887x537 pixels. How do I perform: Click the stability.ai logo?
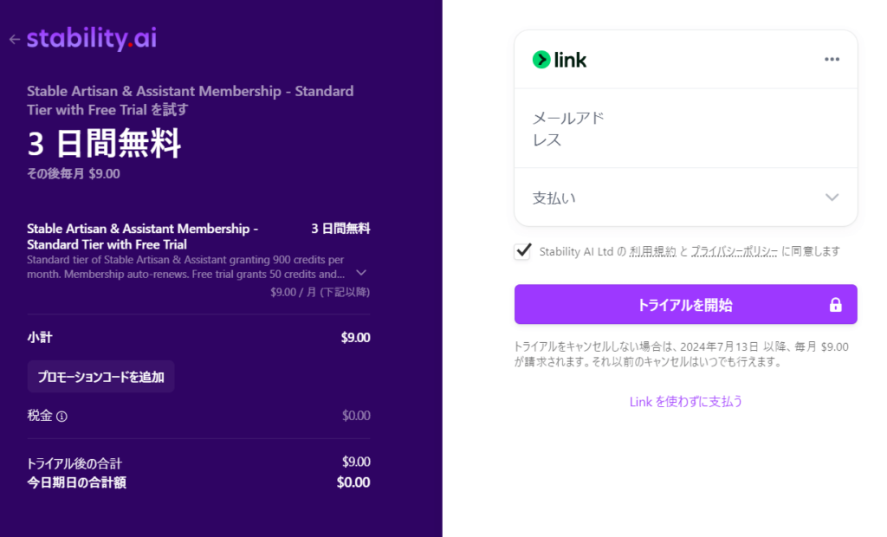tap(92, 38)
